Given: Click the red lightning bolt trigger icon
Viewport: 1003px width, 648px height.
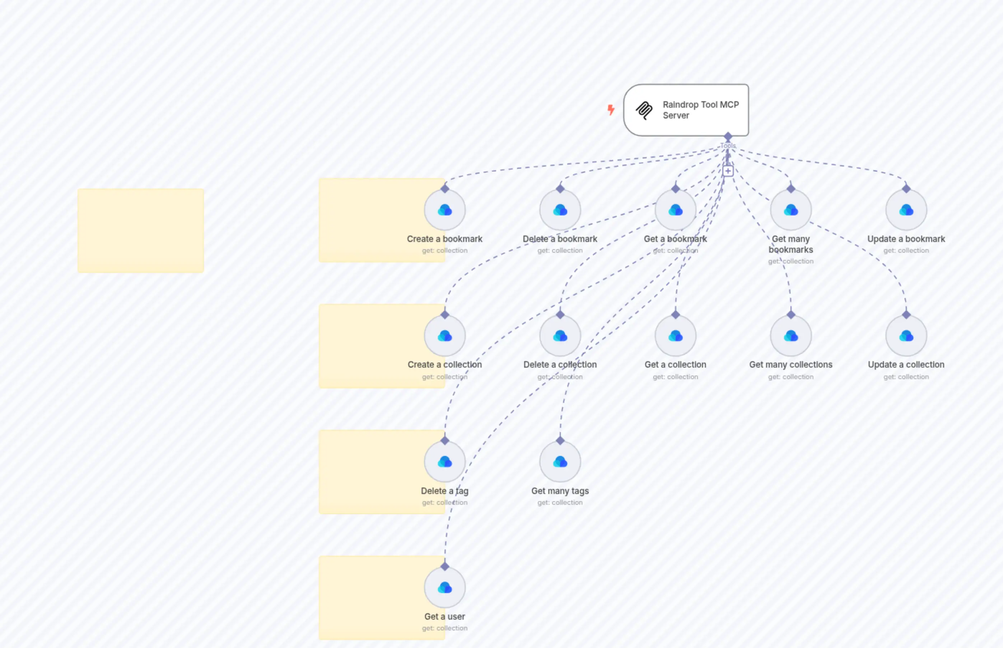Looking at the screenshot, I should click(611, 110).
